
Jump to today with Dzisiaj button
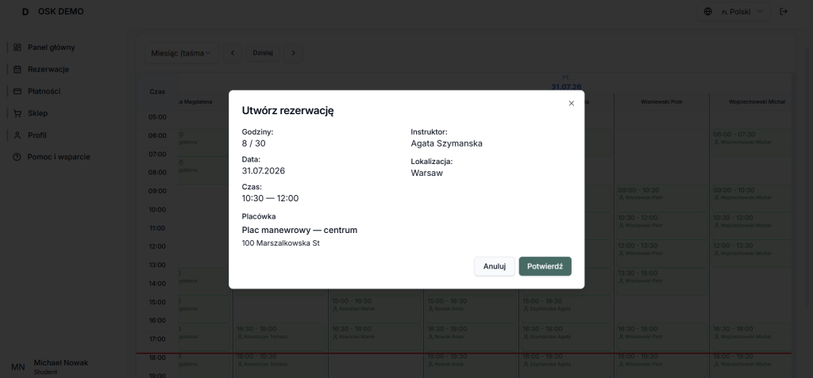[263, 53]
